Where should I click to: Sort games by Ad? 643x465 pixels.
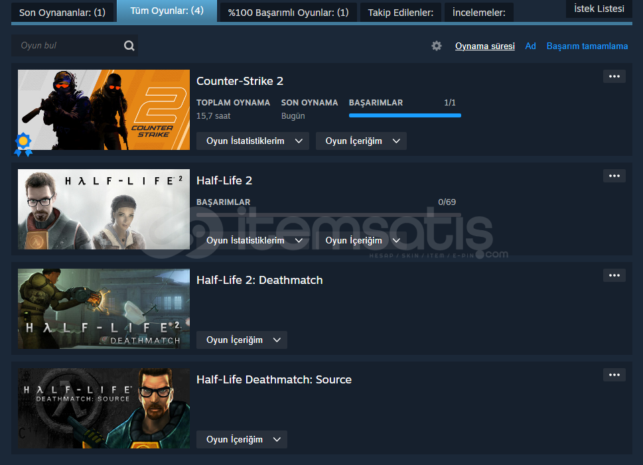point(531,46)
